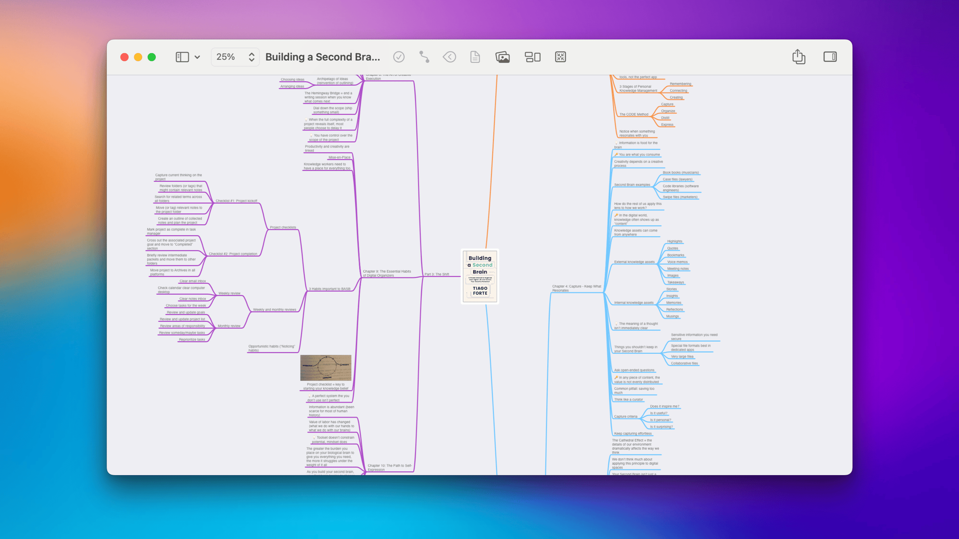This screenshot has width=959, height=539.
Task: Select Chapter 10: The Path to Self-Expression node
Action: point(390,468)
